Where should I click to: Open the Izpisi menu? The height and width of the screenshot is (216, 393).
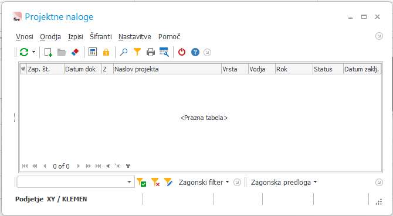pyautogui.click(x=76, y=37)
